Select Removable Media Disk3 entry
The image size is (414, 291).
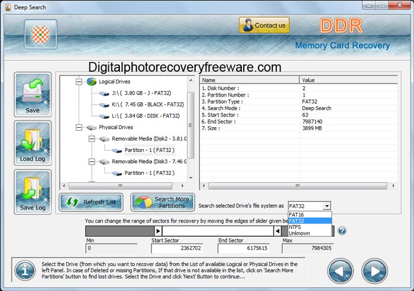[149, 161]
